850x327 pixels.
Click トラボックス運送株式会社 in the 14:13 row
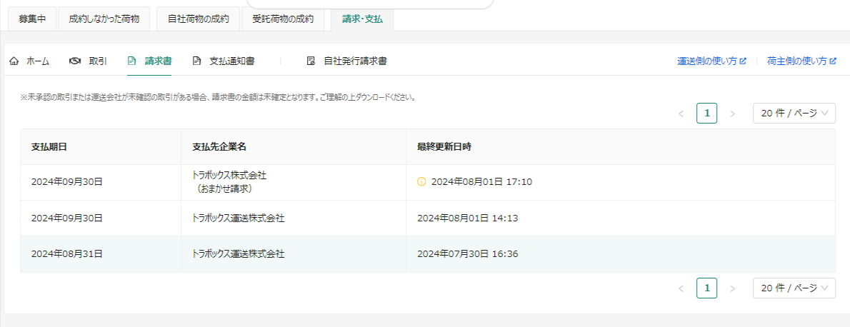[238, 218]
